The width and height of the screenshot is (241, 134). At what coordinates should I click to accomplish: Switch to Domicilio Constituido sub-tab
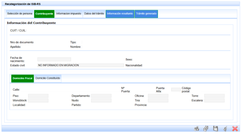48,78
